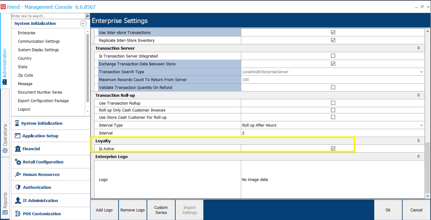This screenshot has width=431, height=220.
Task: Click the Financial bank building icon
Action: coord(18,149)
